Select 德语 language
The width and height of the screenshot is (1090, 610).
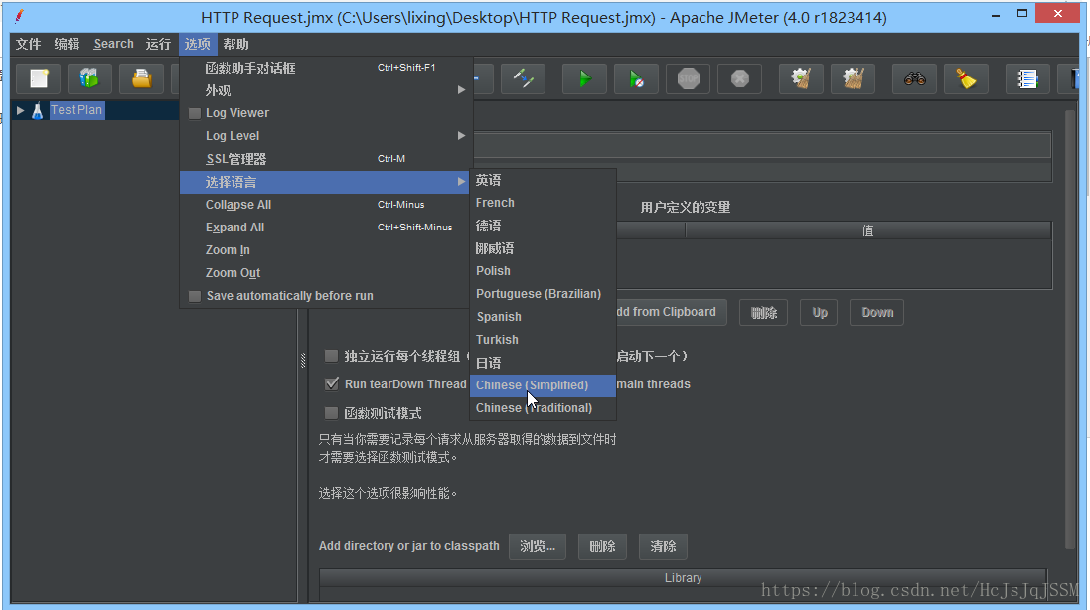(x=543, y=226)
